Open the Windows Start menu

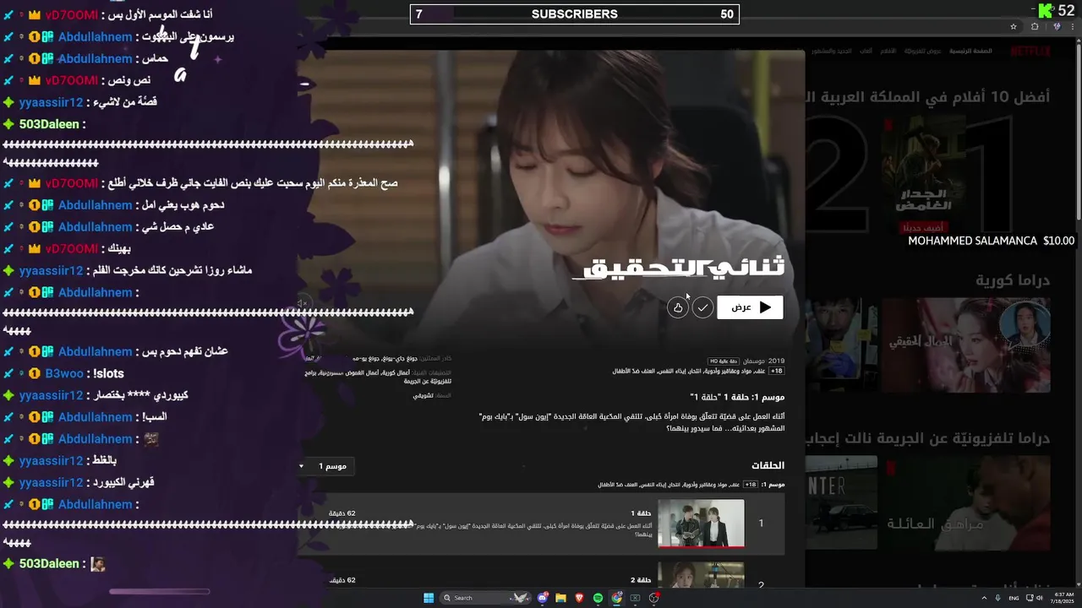(x=429, y=598)
